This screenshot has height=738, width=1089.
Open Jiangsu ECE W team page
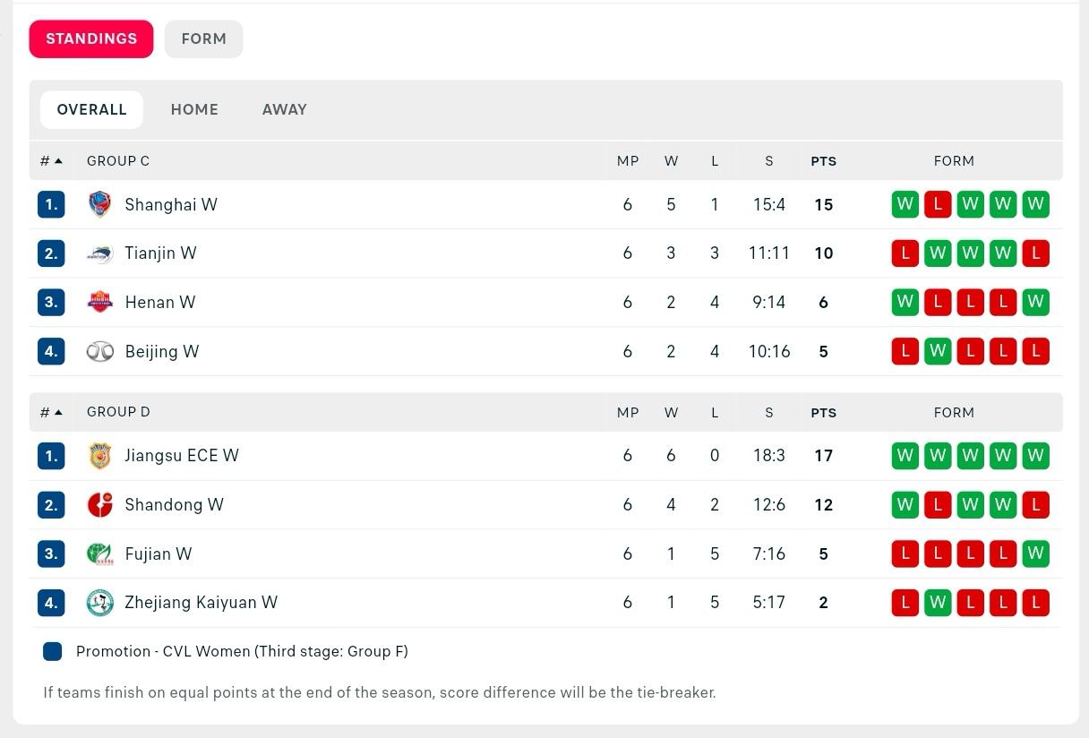(x=182, y=456)
